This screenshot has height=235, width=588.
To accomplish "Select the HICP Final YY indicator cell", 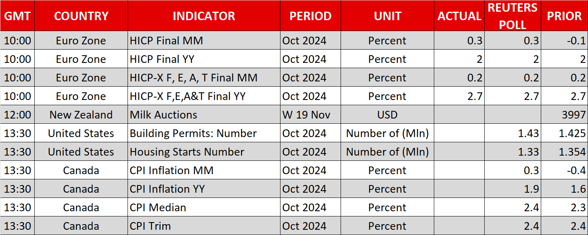I will (x=162, y=59).
